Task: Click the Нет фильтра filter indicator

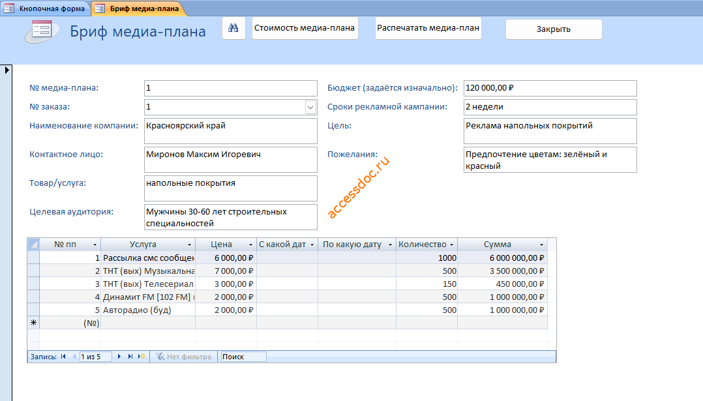Action: tap(183, 357)
